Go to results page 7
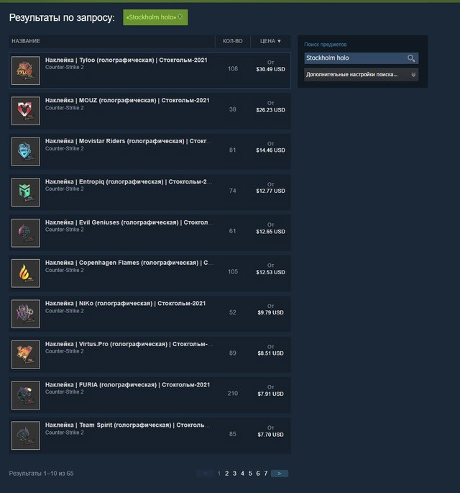The width and height of the screenshot is (460, 493). tap(266, 473)
